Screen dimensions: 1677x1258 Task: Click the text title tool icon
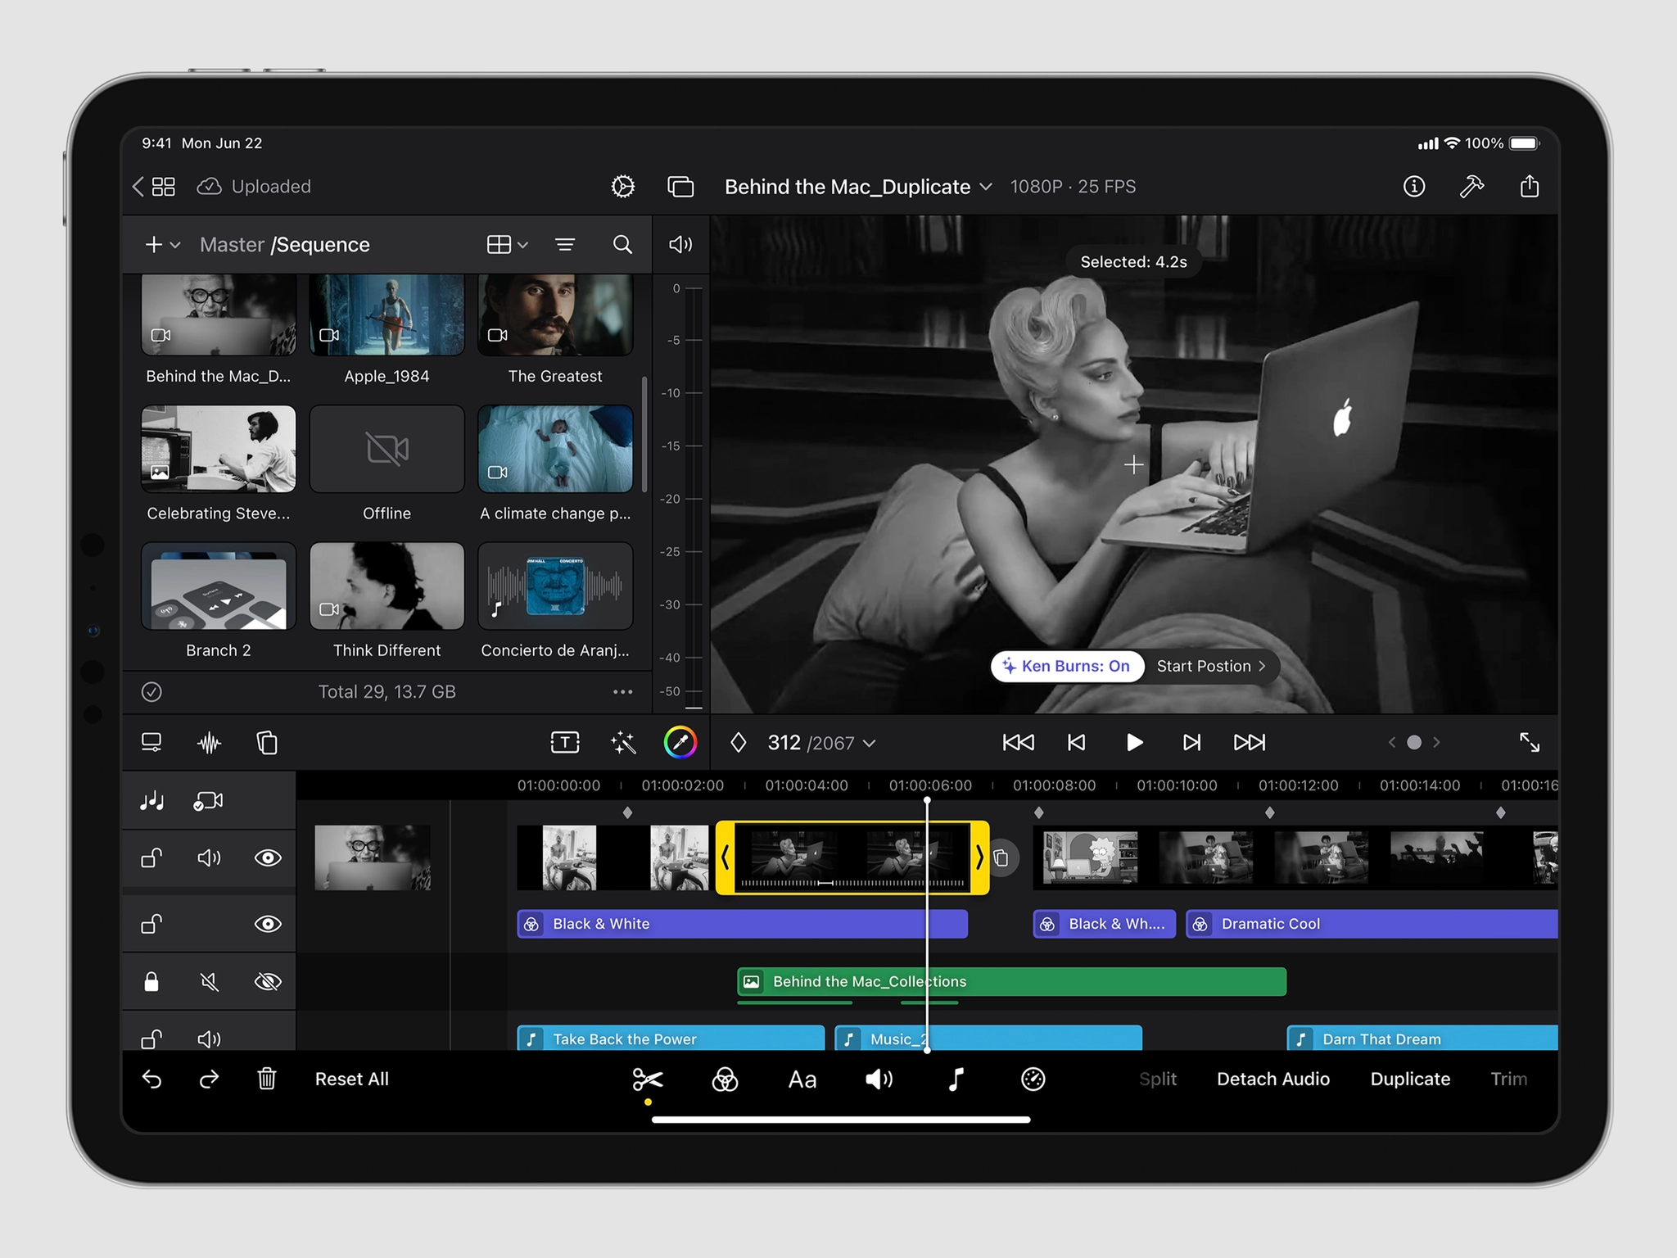click(565, 743)
